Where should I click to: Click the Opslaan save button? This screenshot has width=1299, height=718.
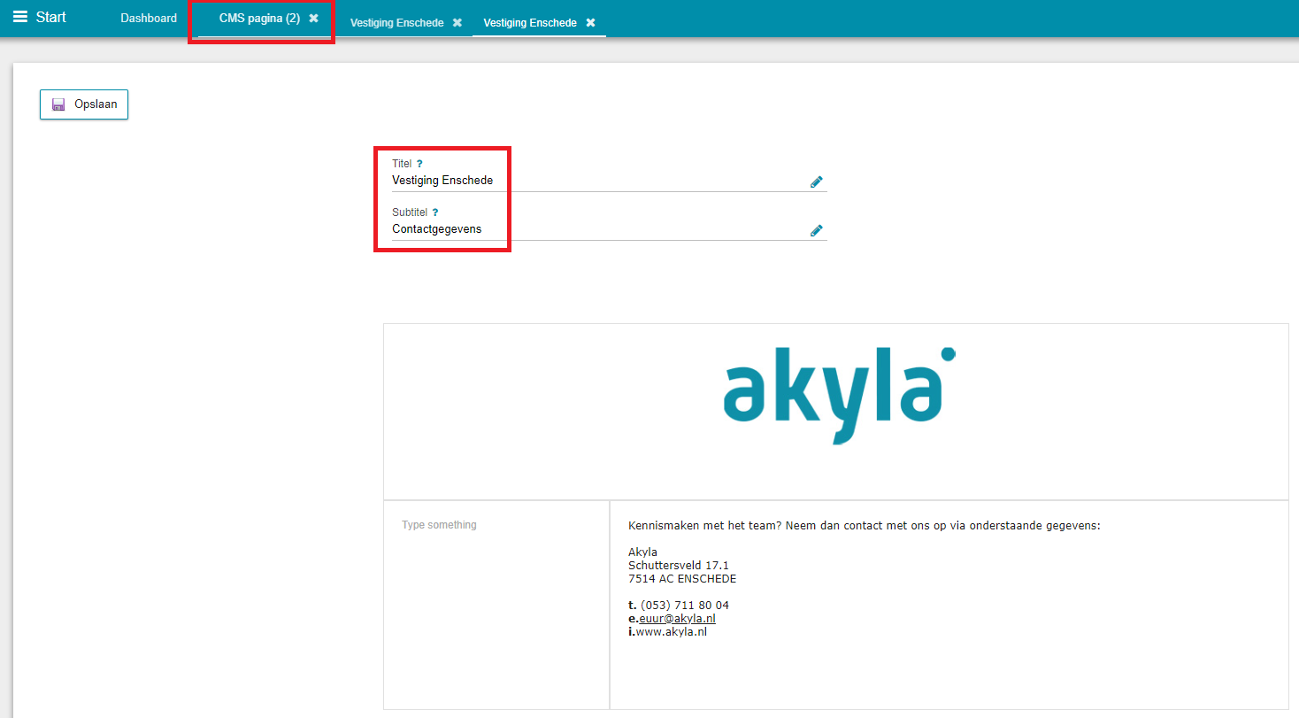(84, 104)
